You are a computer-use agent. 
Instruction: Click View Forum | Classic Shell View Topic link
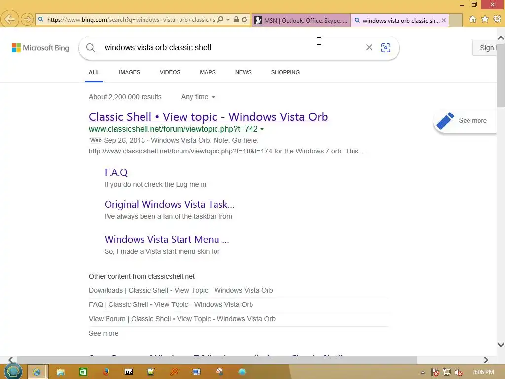[x=182, y=319]
